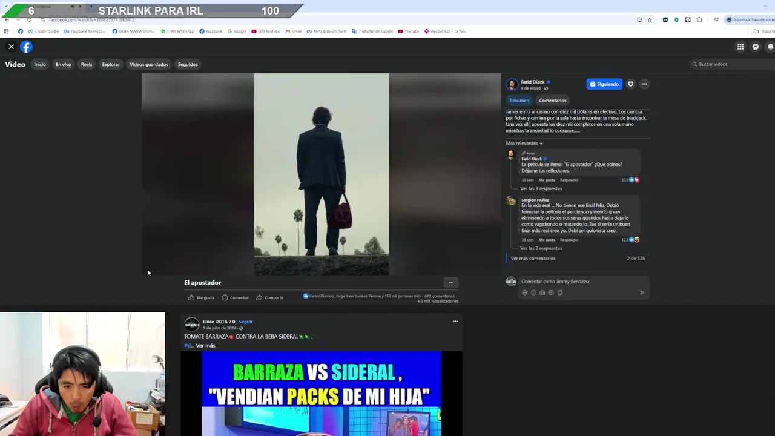Open options menu beside Siguiendo button

[644, 84]
